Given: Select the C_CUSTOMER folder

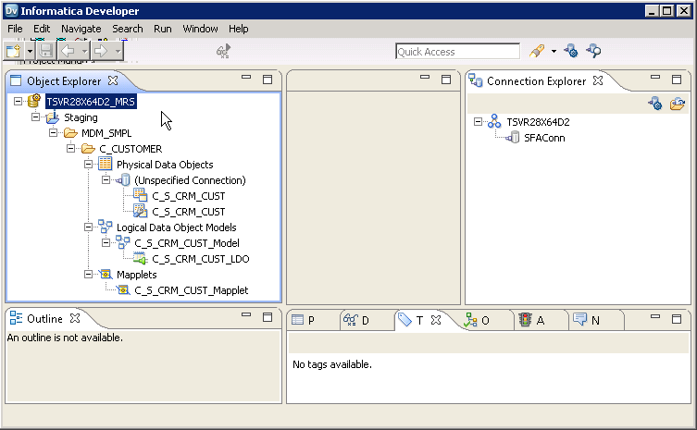Looking at the screenshot, I should (131, 149).
